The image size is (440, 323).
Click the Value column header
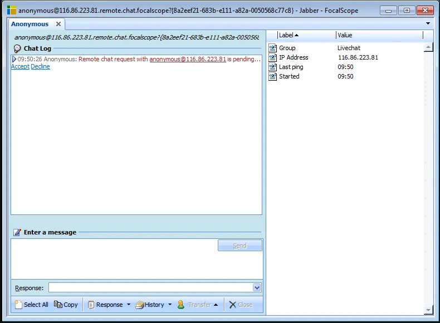[379, 35]
